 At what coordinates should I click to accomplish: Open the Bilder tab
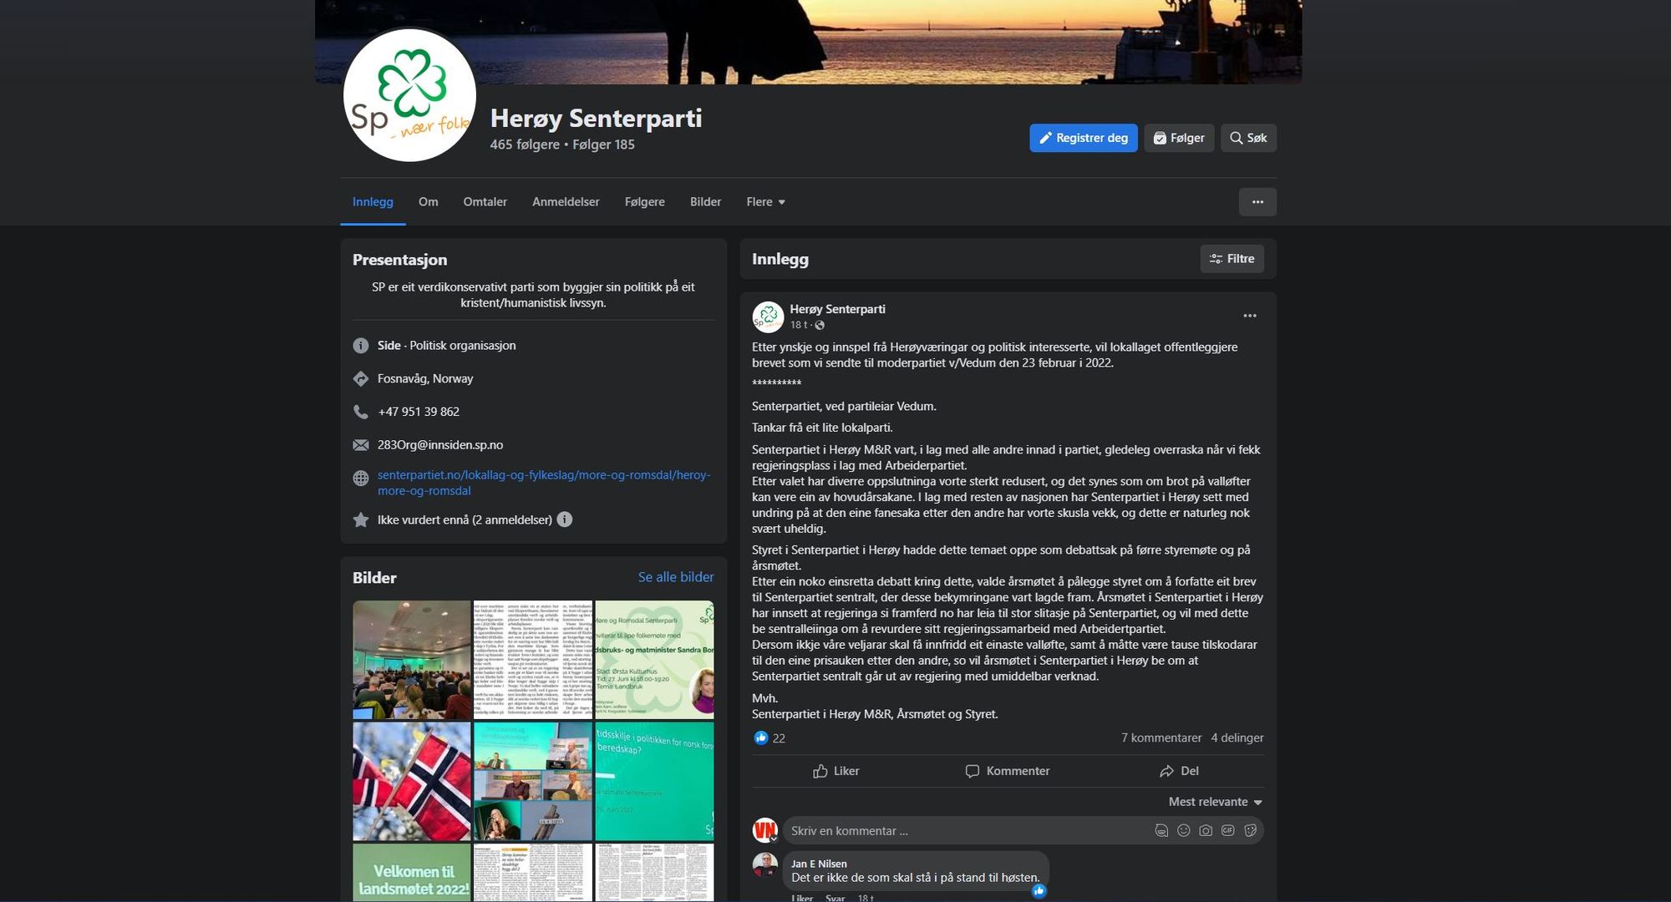705,201
